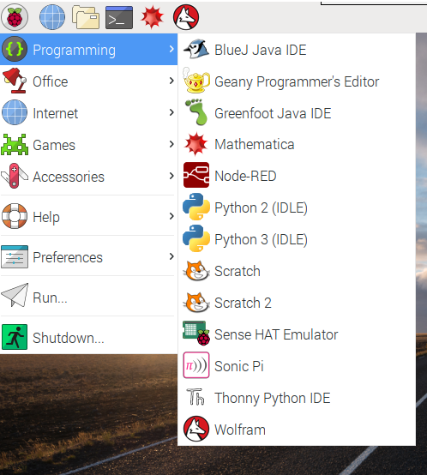Select Run... menu entry
This screenshot has height=475, width=427.
pos(88,297)
